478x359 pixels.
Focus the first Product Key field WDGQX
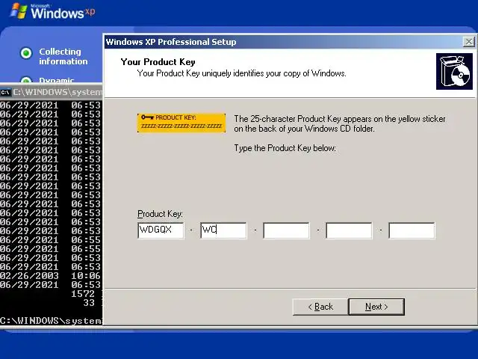point(161,230)
